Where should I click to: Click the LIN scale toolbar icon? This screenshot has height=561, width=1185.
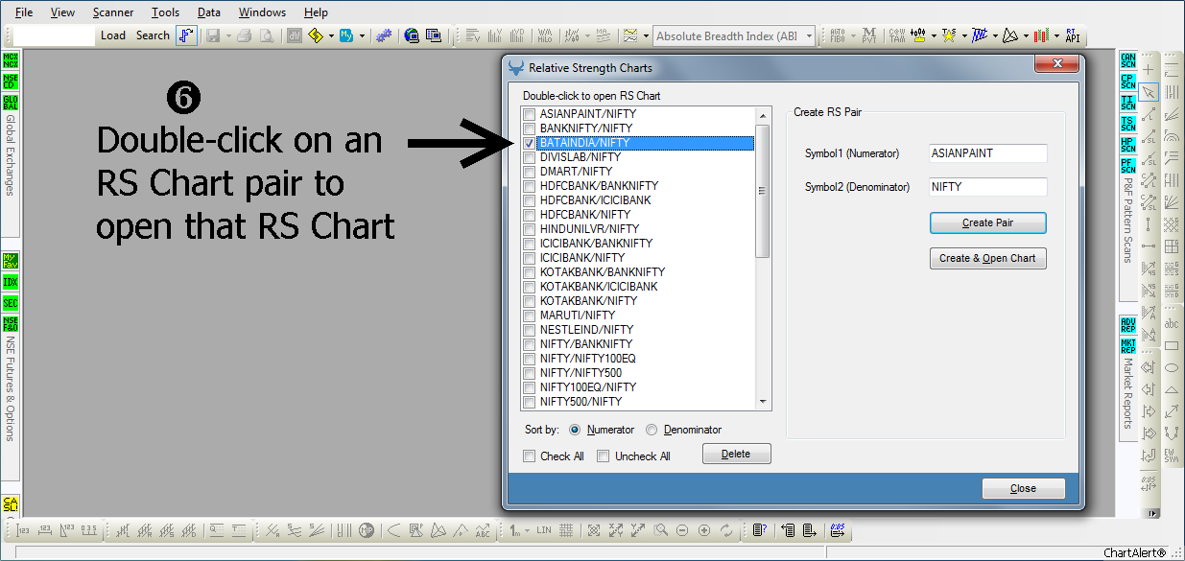click(544, 530)
